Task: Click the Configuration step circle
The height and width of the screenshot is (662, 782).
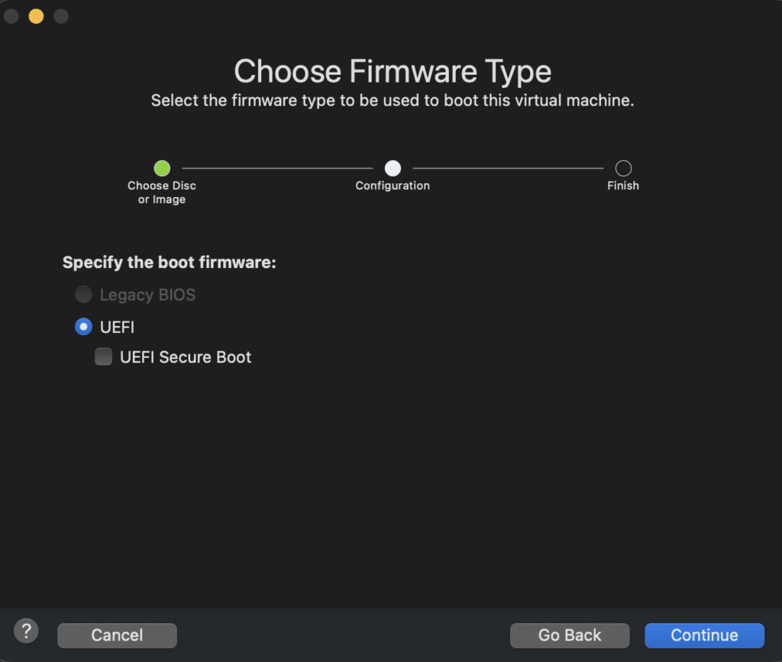Action: (392, 168)
